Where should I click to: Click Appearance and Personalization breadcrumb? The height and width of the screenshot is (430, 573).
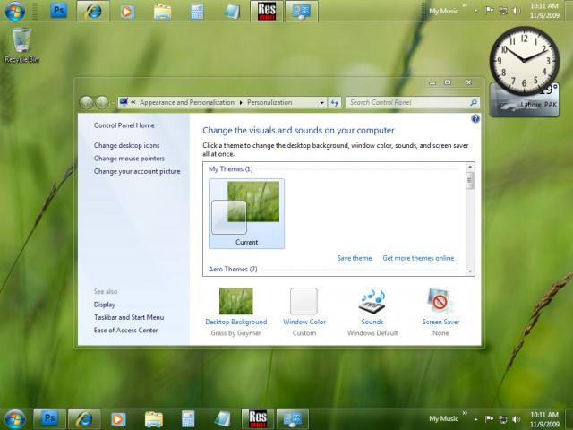pos(187,102)
